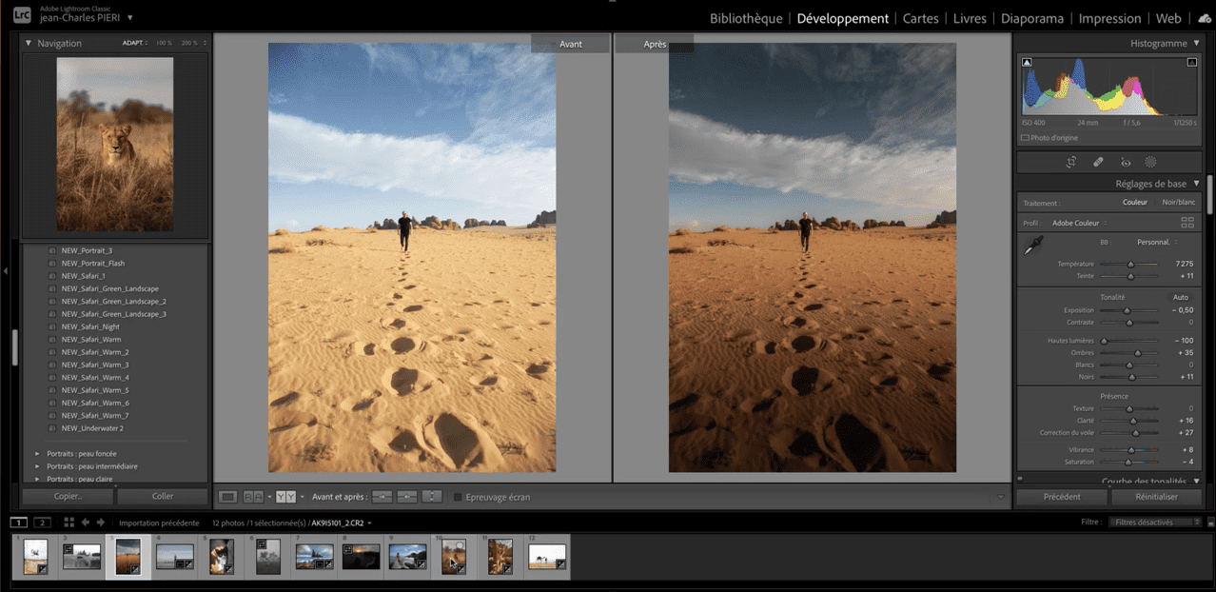
Task: Switch to Loupe view icon
Action: click(227, 497)
